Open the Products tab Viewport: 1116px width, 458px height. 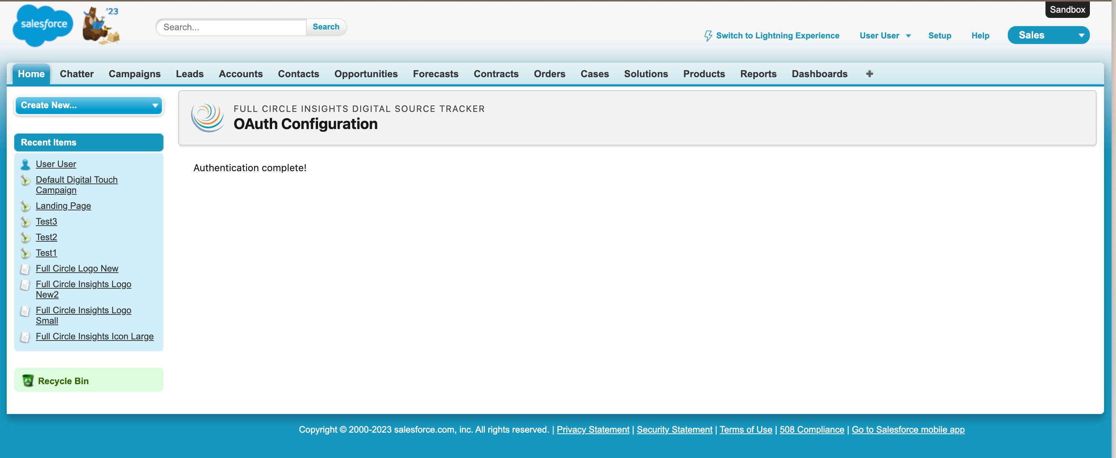click(x=704, y=74)
